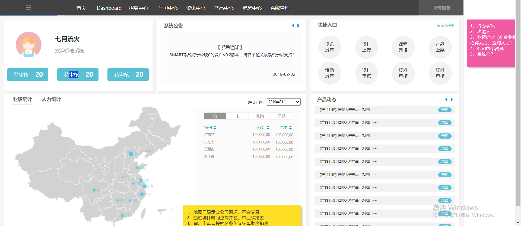Show next 系统公告 announcement with right arrow
This screenshot has width=521, height=226.
(298, 25)
